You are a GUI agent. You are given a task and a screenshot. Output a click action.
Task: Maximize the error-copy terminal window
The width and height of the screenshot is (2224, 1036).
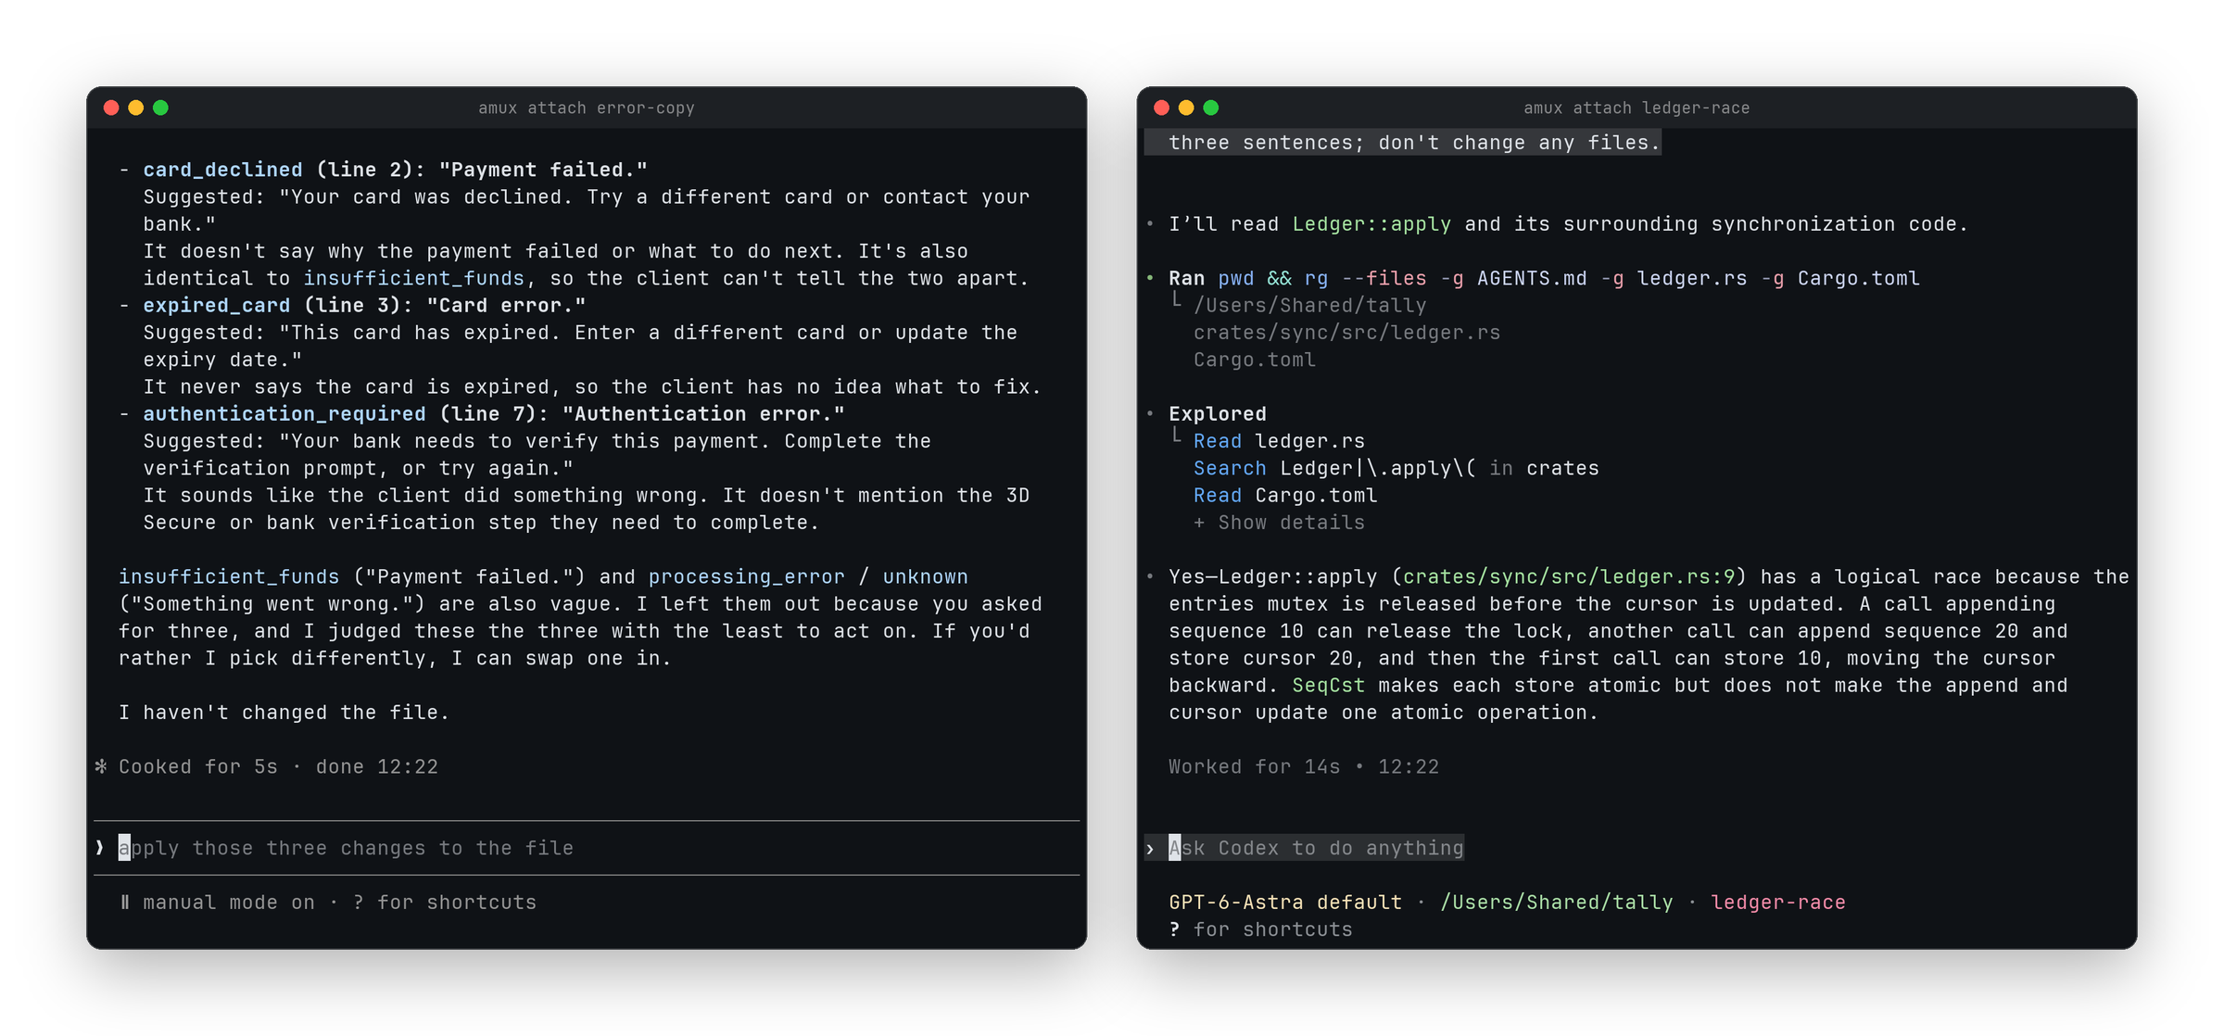160,107
